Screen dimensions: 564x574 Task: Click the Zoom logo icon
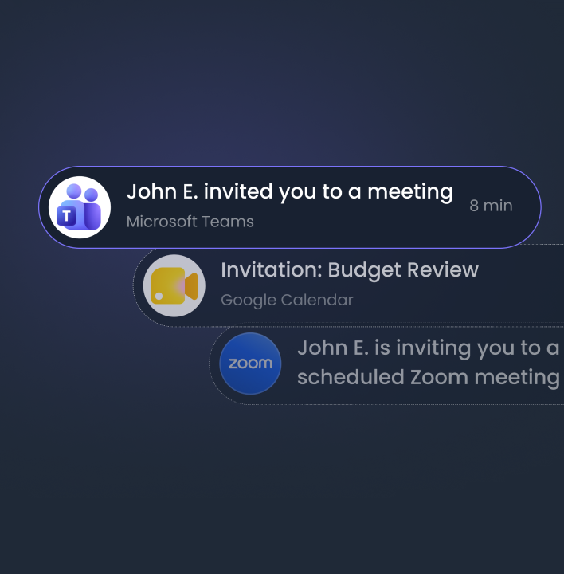coord(251,364)
